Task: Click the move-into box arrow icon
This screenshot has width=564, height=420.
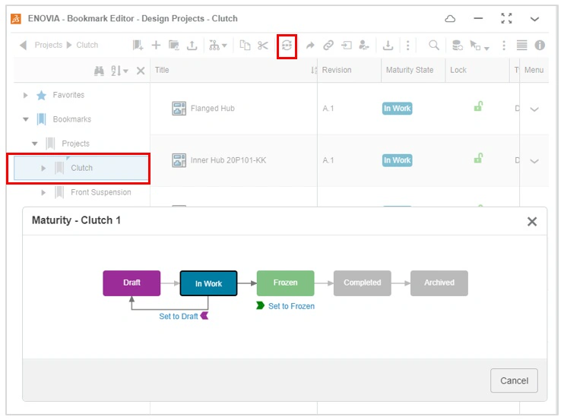Action: 347,46
